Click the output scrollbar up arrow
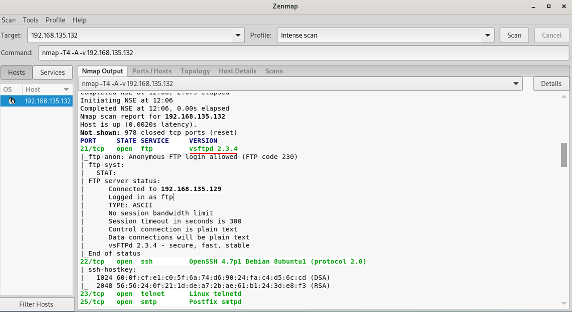572x312 pixels. [564, 96]
